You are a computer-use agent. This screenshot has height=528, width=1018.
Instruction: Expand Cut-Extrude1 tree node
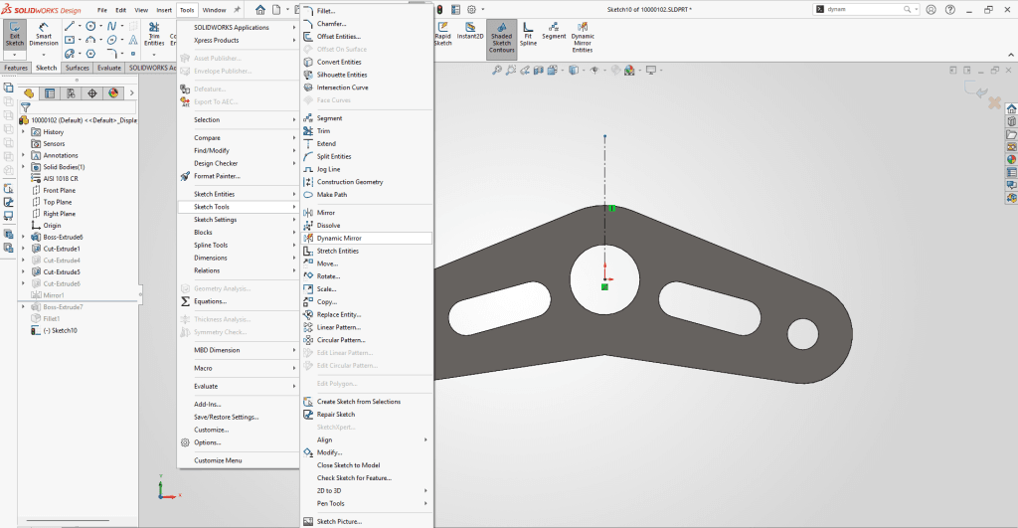click(24, 249)
